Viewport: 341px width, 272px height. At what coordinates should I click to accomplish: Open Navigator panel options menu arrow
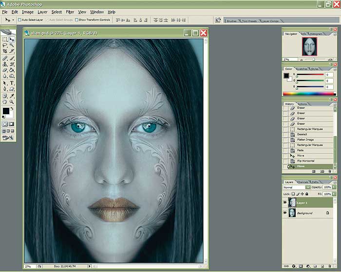[335, 34]
